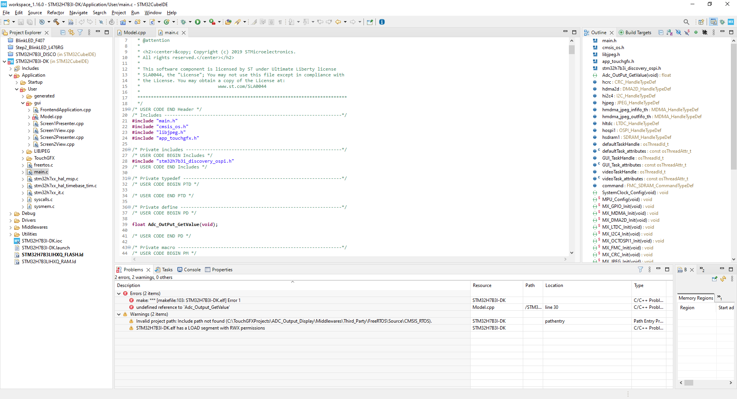Open search with the magnifying glass icon
737x399 pixels.
coord(686,22)
